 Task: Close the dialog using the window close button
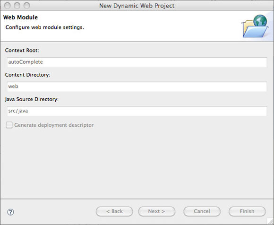pos(8,6)
